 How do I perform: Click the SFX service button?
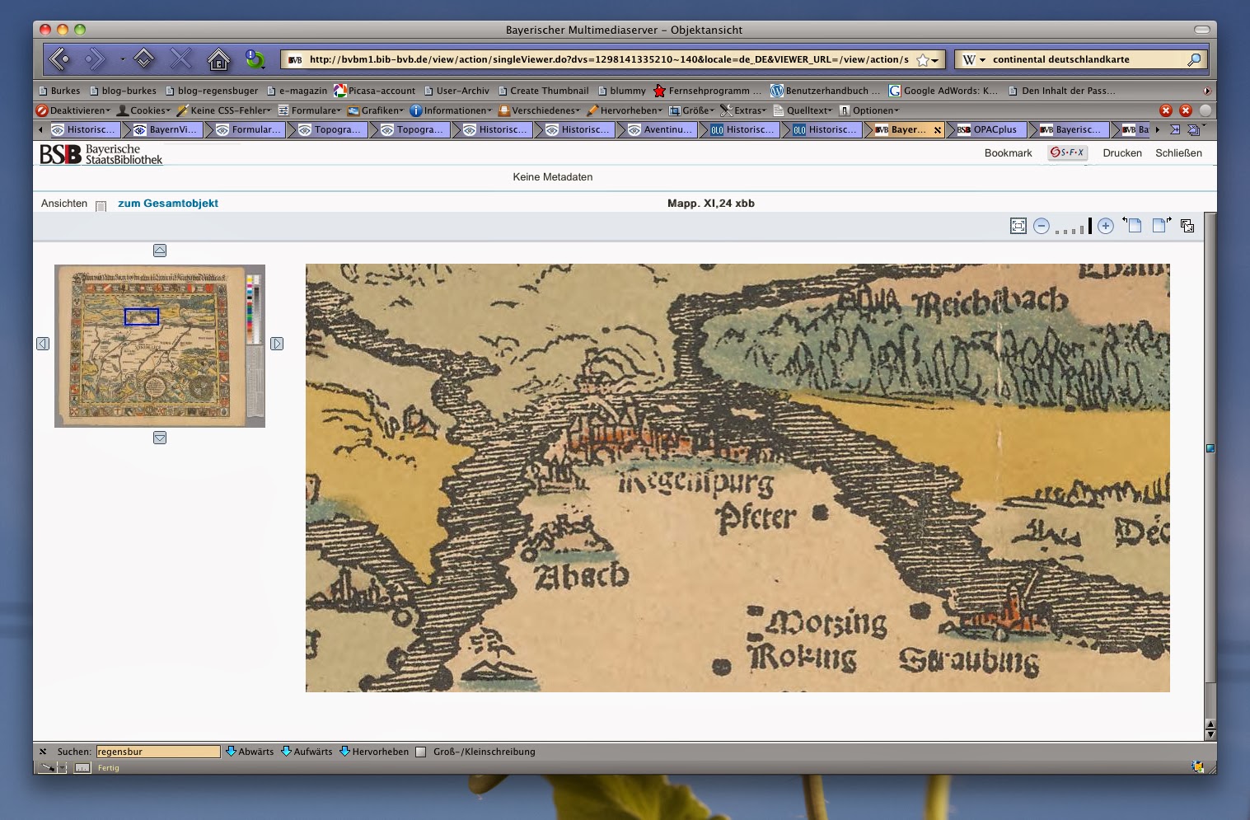[1067, 152]
